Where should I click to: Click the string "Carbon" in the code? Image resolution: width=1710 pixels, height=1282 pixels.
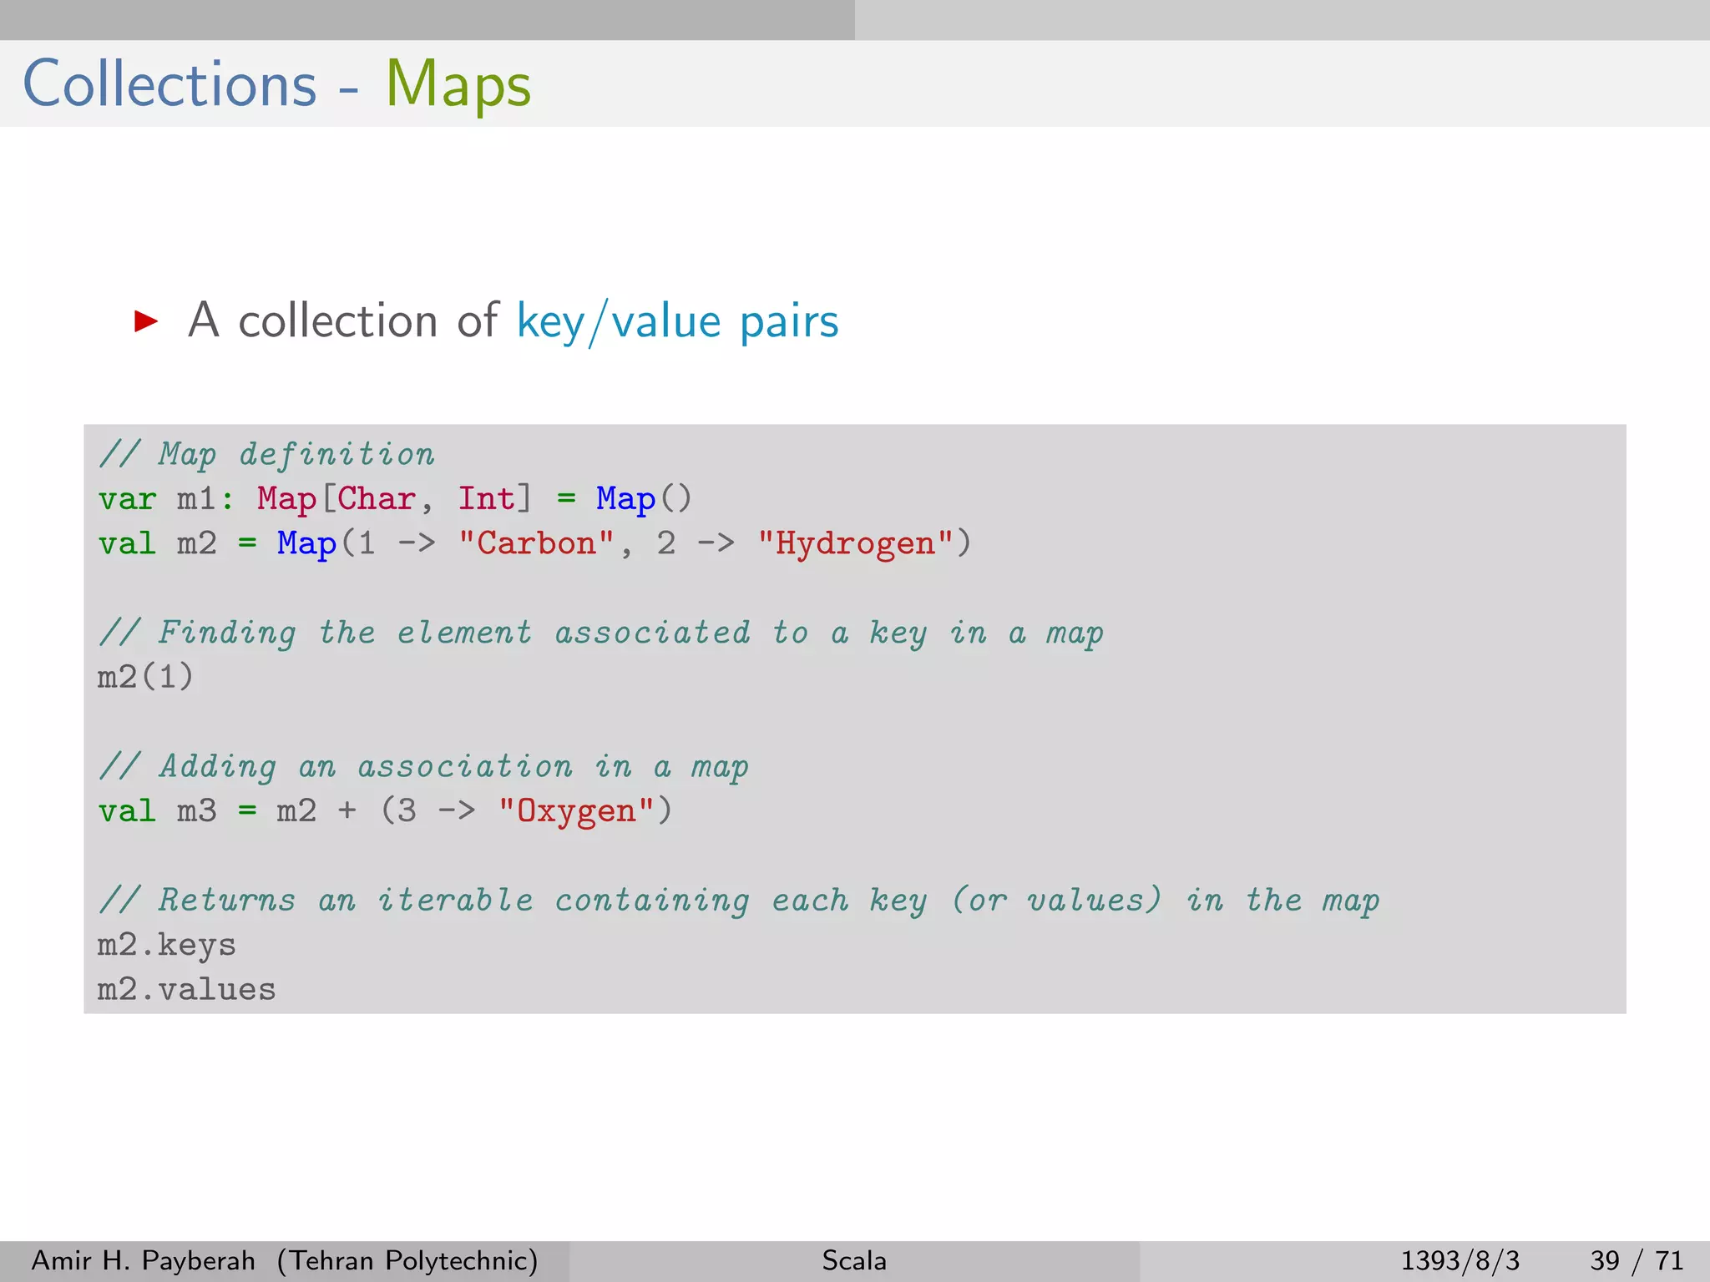pyautogui.click(x=536, y=543)
